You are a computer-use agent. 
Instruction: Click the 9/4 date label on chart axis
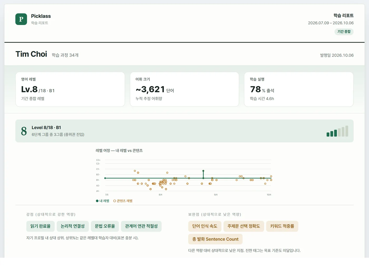(216, 195)
